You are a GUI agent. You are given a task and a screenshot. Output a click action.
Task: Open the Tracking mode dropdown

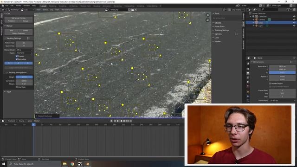click(x=14, y=10)
